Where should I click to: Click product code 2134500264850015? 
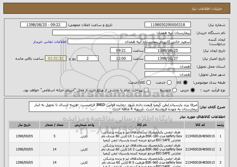click(200, 136)
